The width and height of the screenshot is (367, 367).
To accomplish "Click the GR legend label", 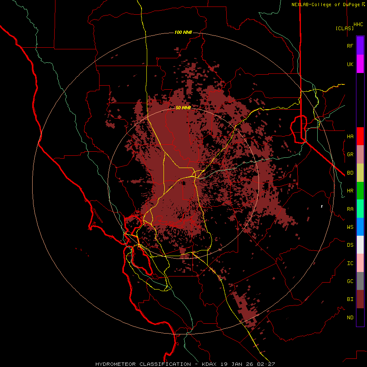I will tap(350, 155).
